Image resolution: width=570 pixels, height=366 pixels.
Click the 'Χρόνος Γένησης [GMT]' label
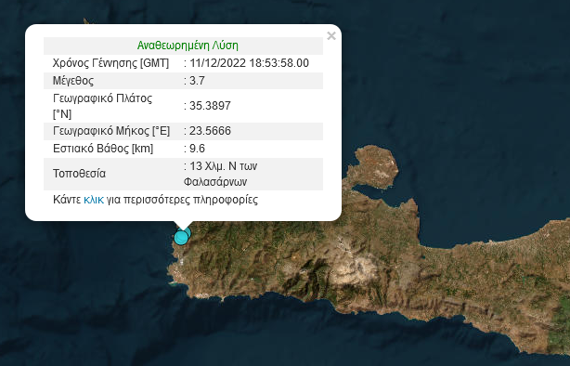110,63
